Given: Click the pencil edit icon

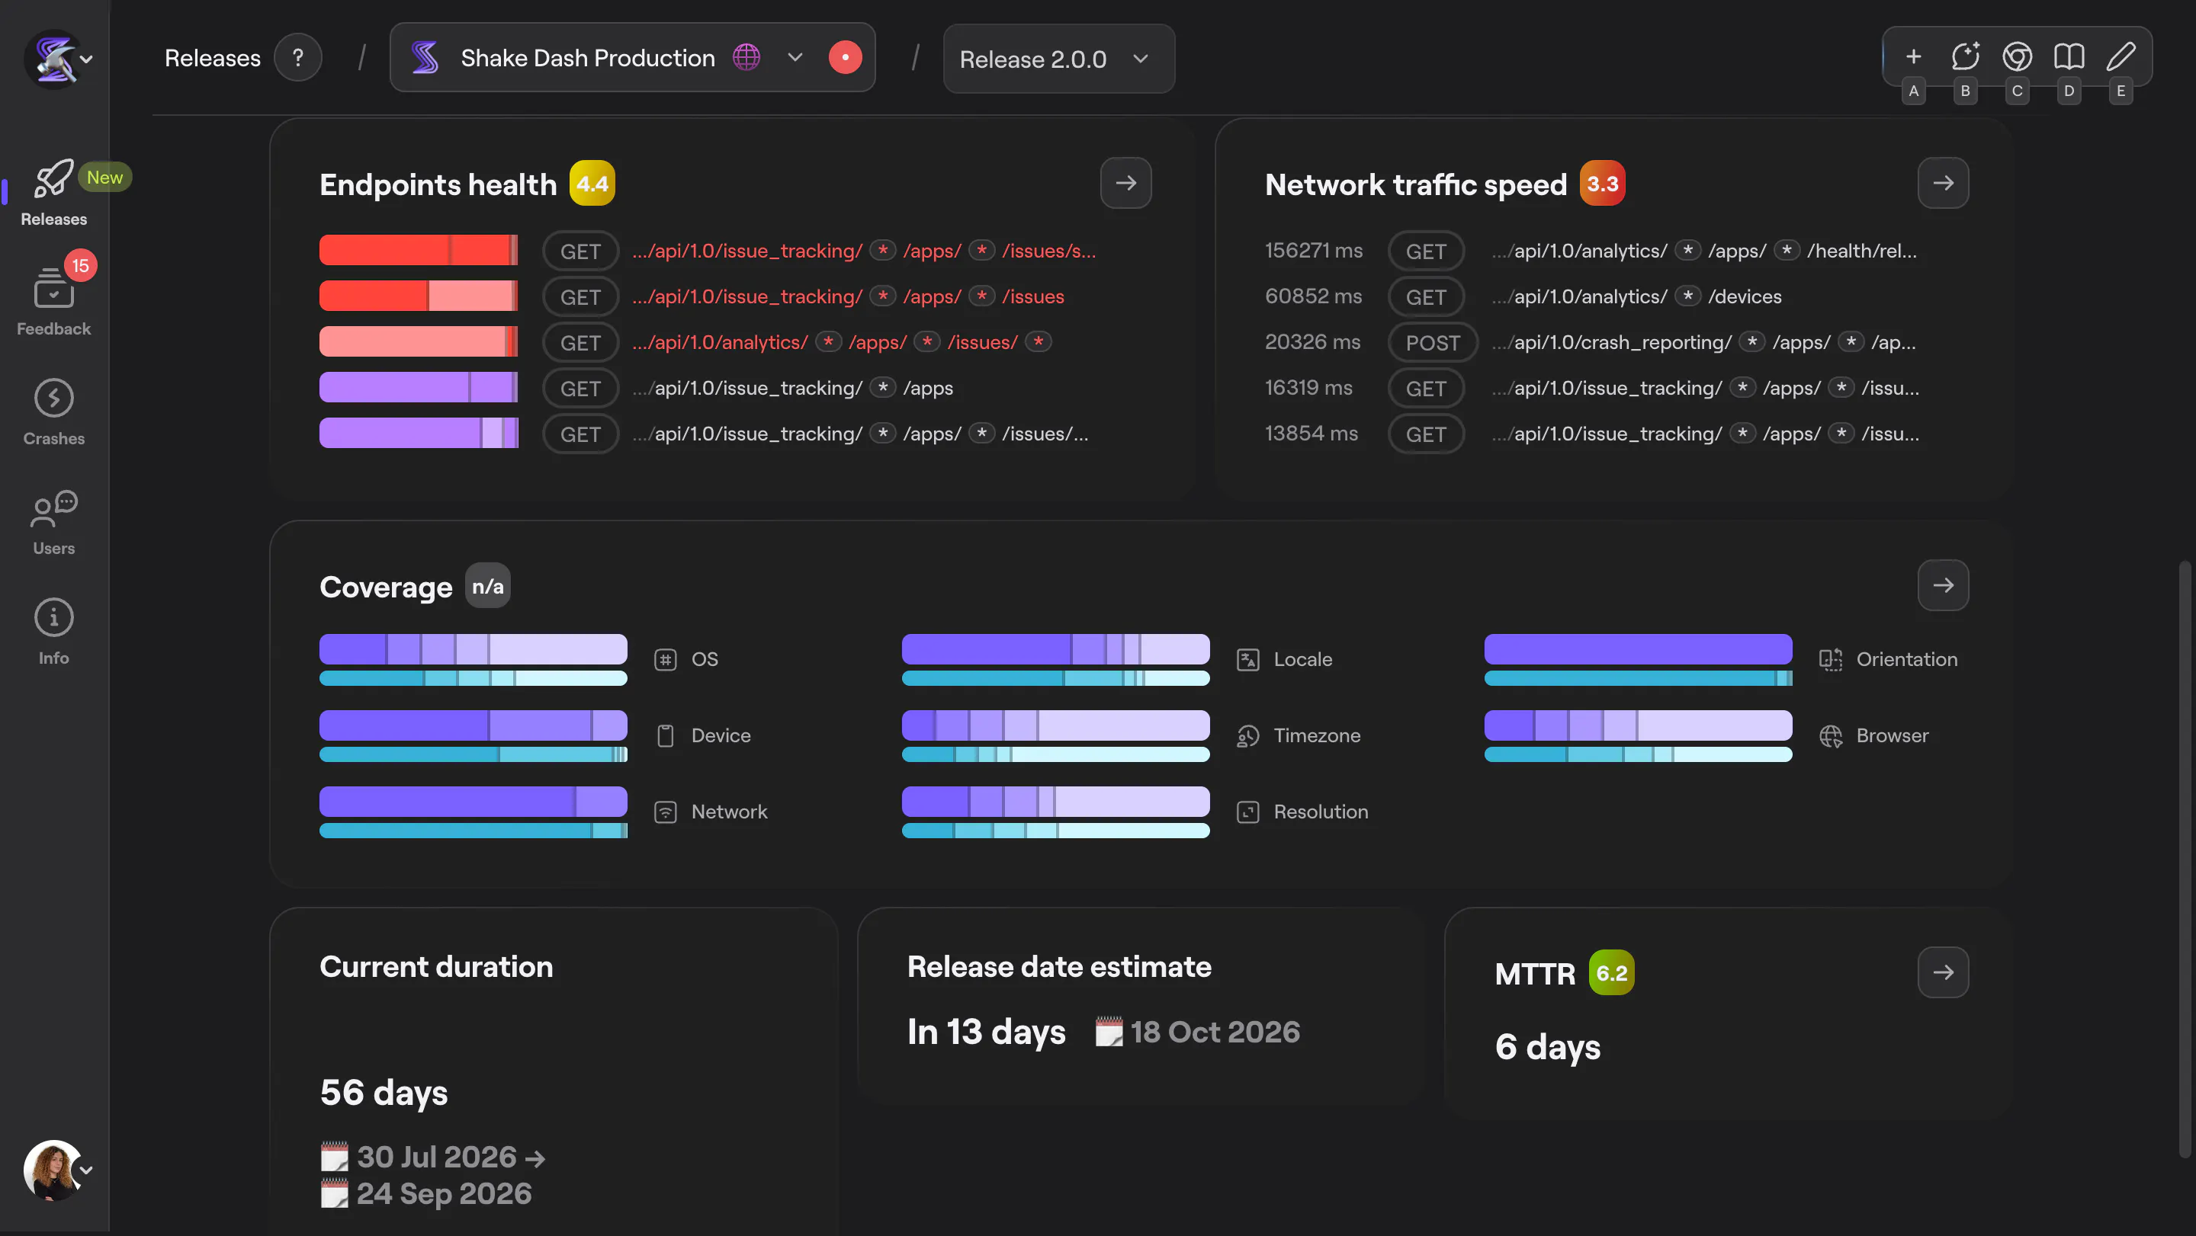Looking at the screenshot, I should (x=2121, y=57).
